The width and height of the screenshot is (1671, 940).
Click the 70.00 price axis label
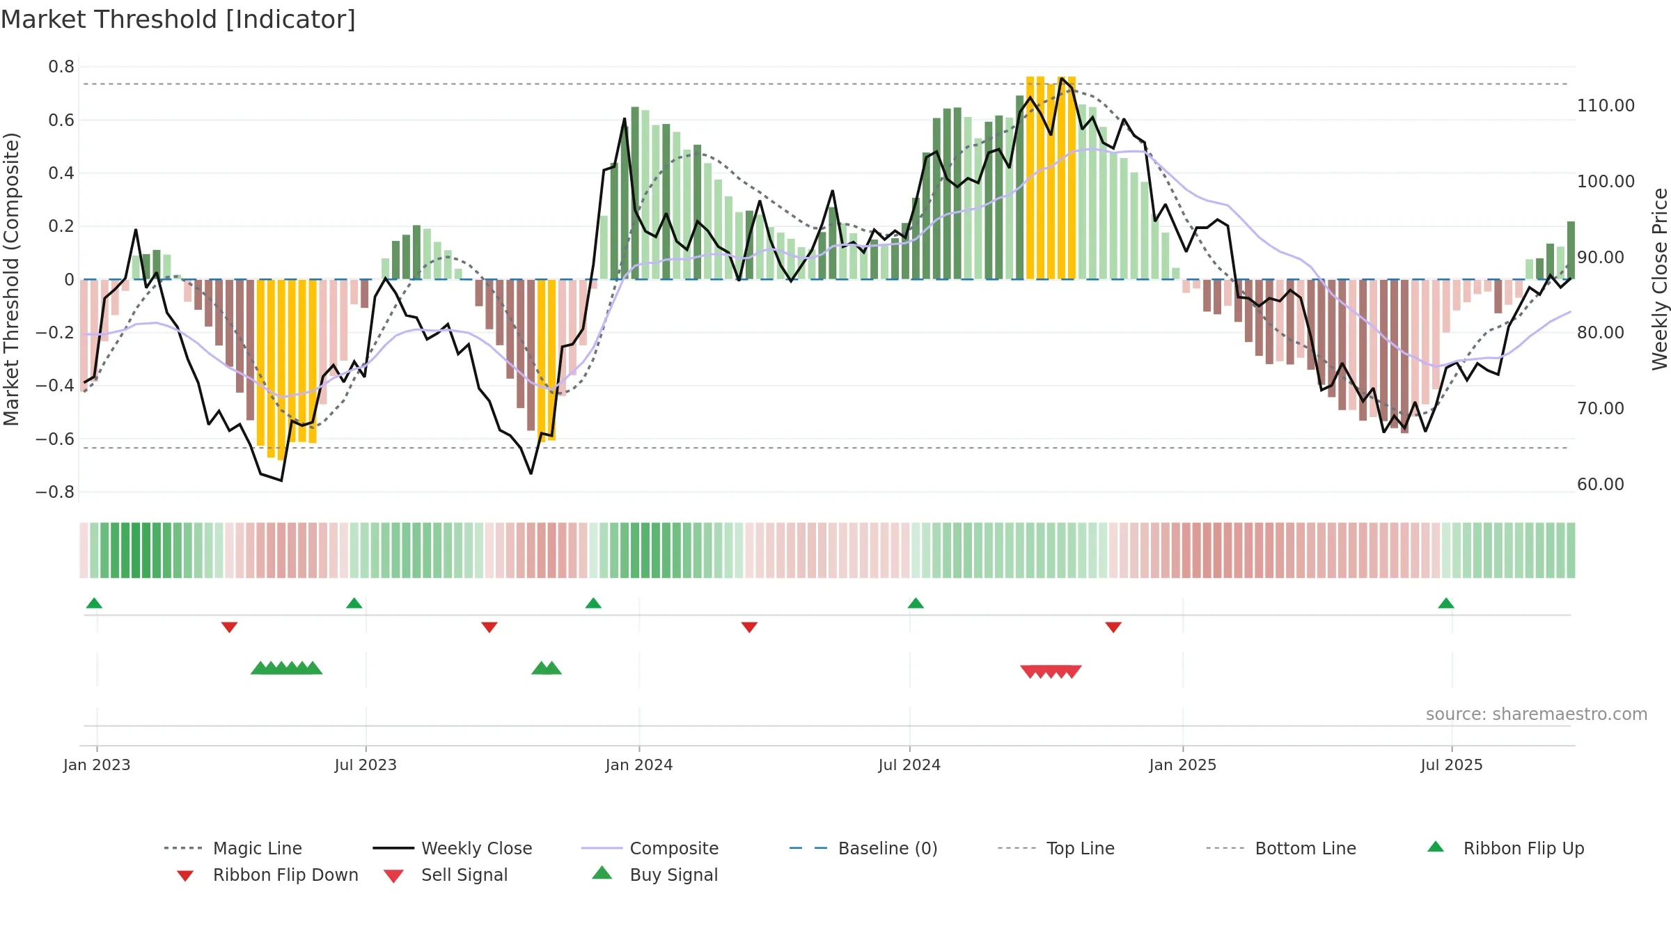(x=1601, y=409)
